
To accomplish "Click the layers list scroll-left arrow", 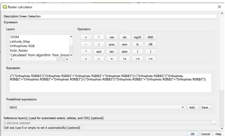I will (11, 59).
